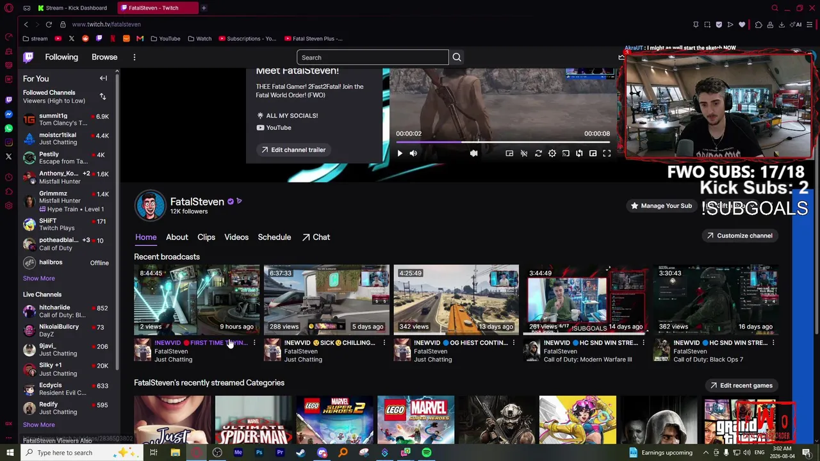Open options for OG HIEST broadcast
Viewport: 820px width, 461px height.
click(x=514, y=343)
